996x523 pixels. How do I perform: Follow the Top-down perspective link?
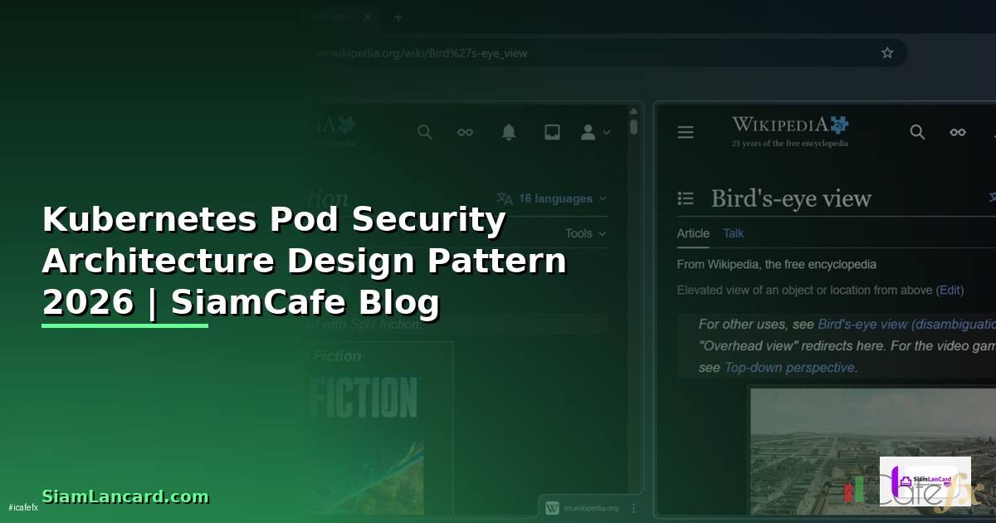pos(789,367)
